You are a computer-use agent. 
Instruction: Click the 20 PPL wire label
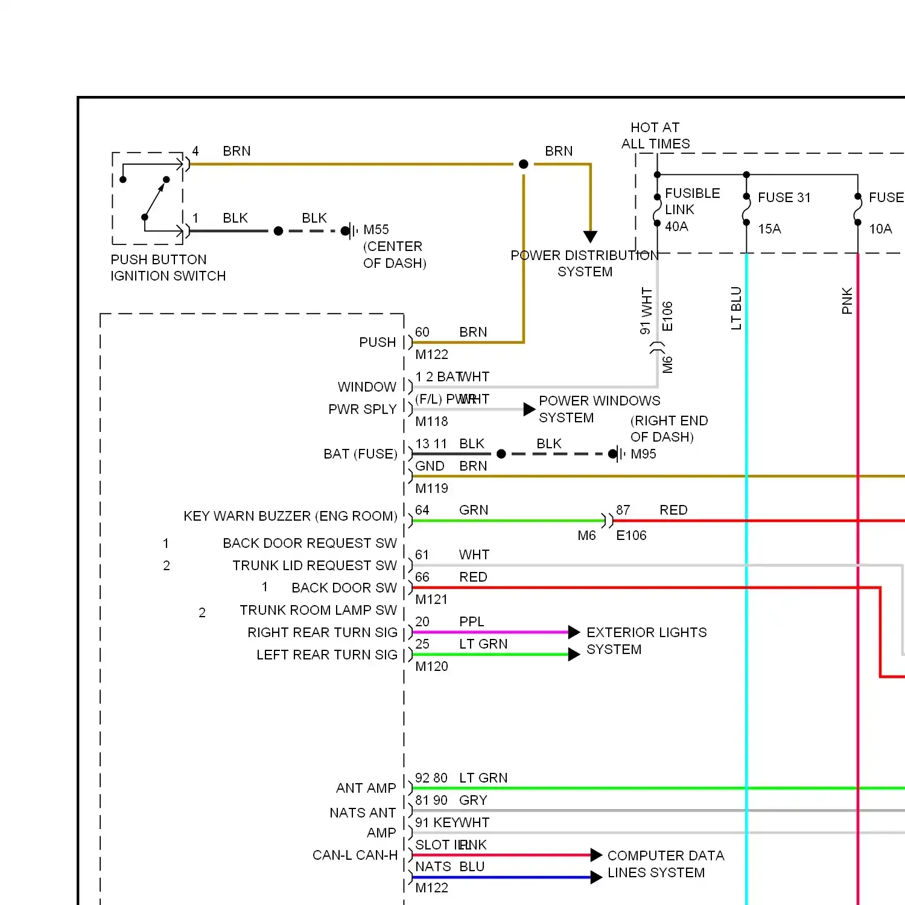coord(449,622)
